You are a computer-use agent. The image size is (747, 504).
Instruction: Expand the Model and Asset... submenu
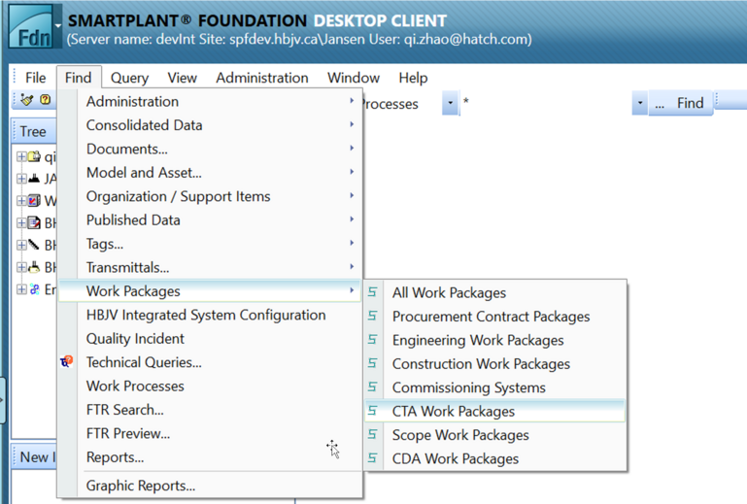[210, 173]
